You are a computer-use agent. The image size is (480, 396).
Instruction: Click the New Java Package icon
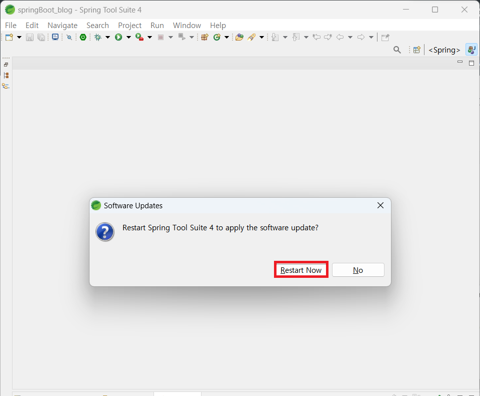(x=205, y=37)
